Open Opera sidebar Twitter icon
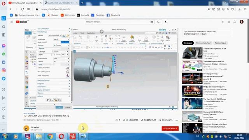This screenshot has height=140, width=249. [4, 79]
